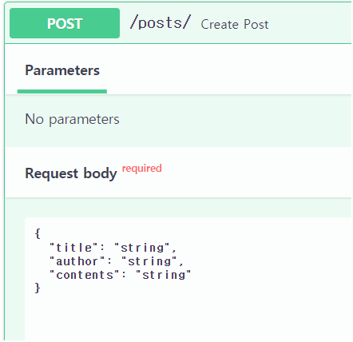The width and height of the screenshot is (353, 342).
Task: Click the No parameters message
Action: [x=72, y=119]
